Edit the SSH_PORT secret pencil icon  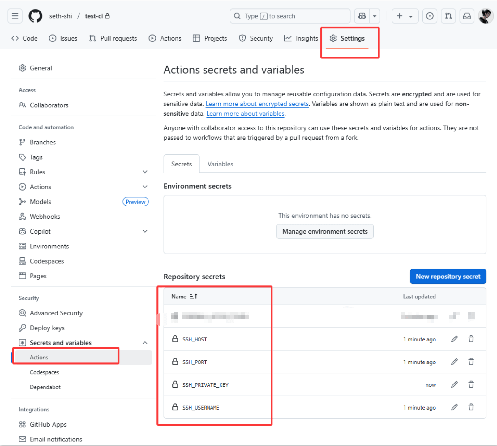point(454,362)
